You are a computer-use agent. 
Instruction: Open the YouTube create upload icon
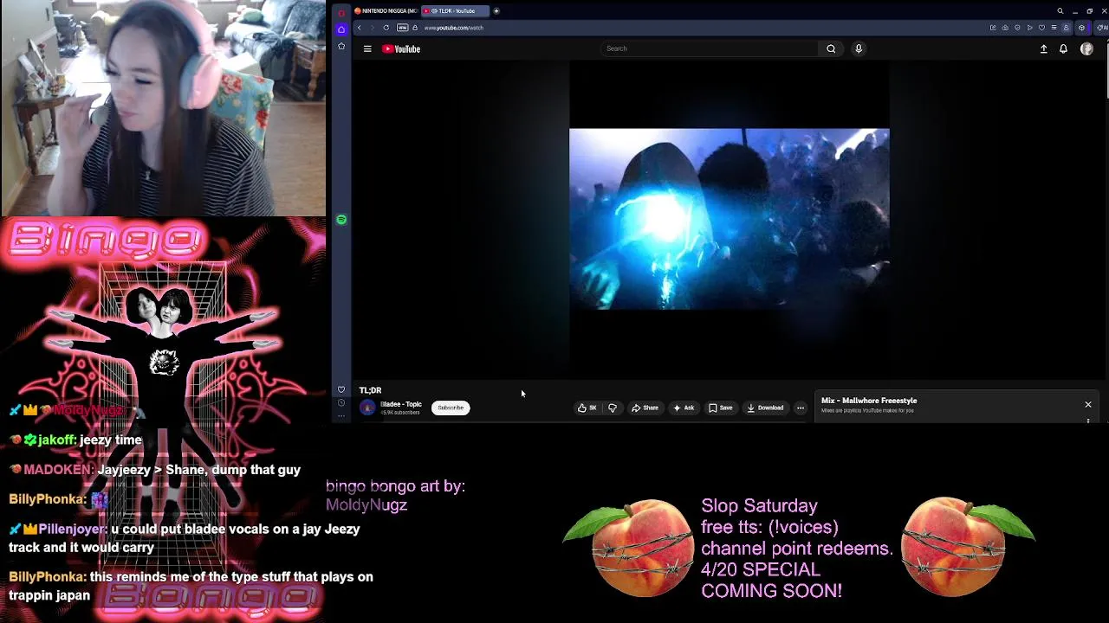[1044, 49]
